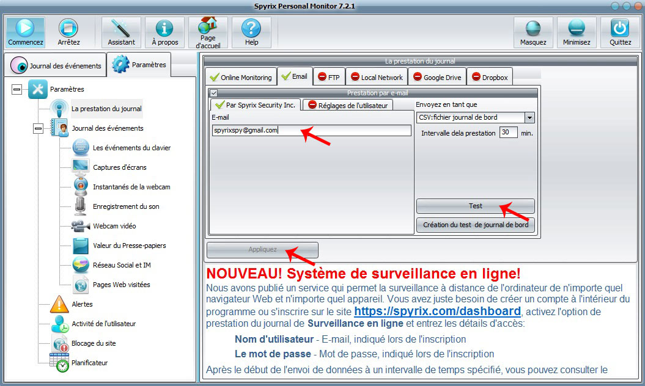Click the Journal des événements notebook icon
The image size is (645, 386).
59,128
